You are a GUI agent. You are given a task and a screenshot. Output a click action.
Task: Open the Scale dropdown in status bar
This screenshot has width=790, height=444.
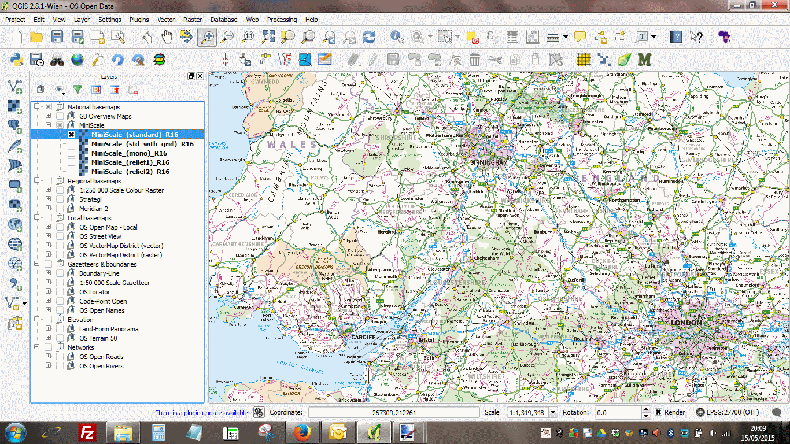pyautogui.click(x=553, y=412)
